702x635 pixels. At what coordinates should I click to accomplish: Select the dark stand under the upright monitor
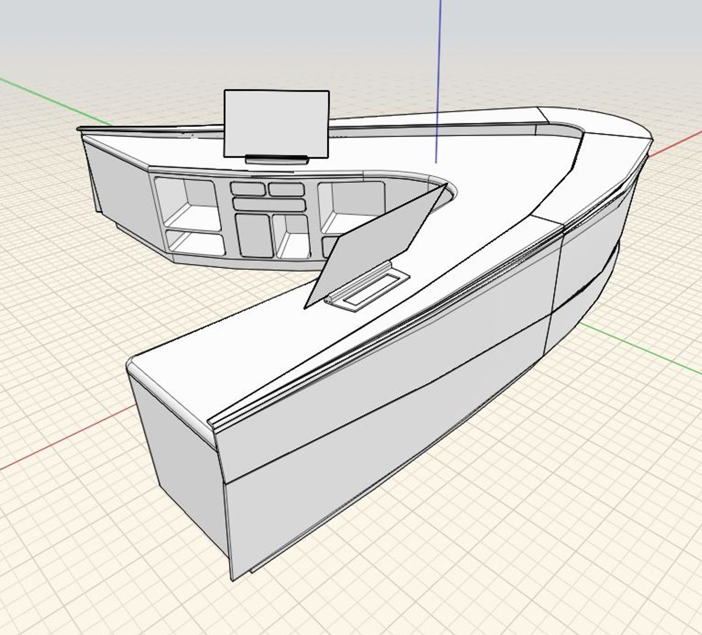point(277,160)
